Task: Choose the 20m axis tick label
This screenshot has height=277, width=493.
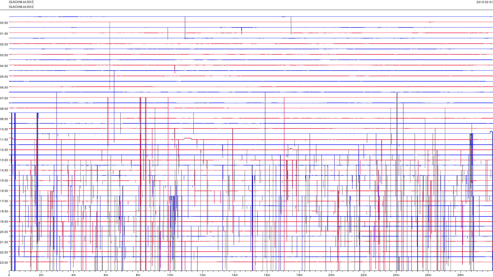Action: 331,275
